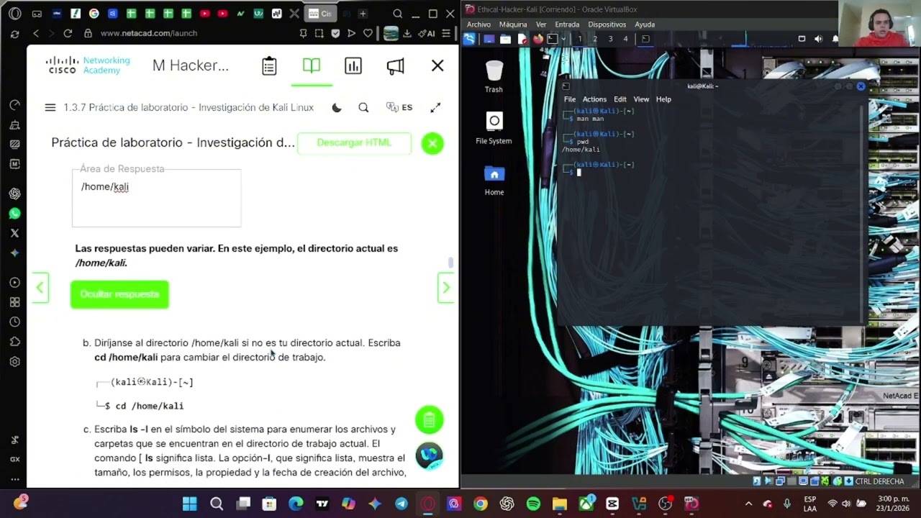Open the megaphone announcements icon
Viewport: 921px width, 518px height.
click(395, 66)
